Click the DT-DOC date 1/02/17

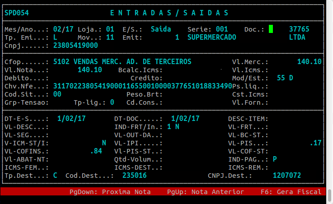point(185,119)
